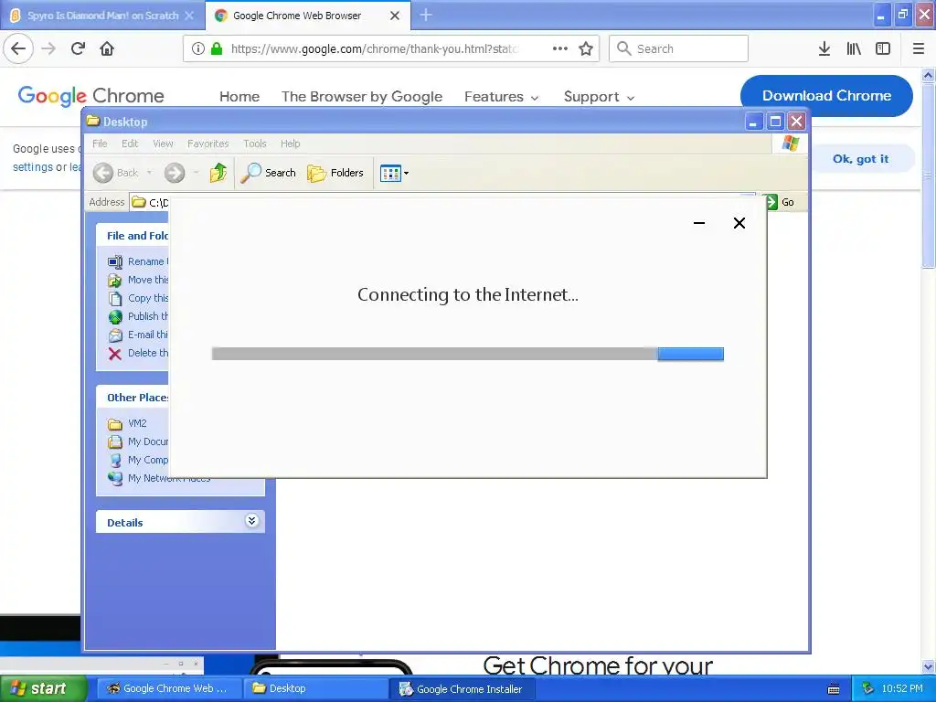936x702 pixels.
Task: Click the green padlock security icon
Action: pos(217,48)
